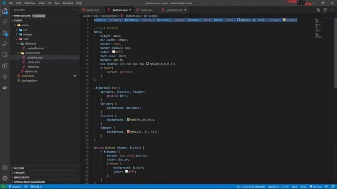Open the Accounts icon in activity bar

pos(5,167)
